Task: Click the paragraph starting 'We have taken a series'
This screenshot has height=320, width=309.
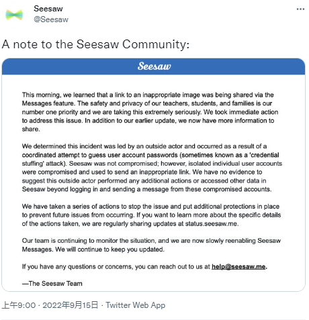Action: click(x=151, y=215)
